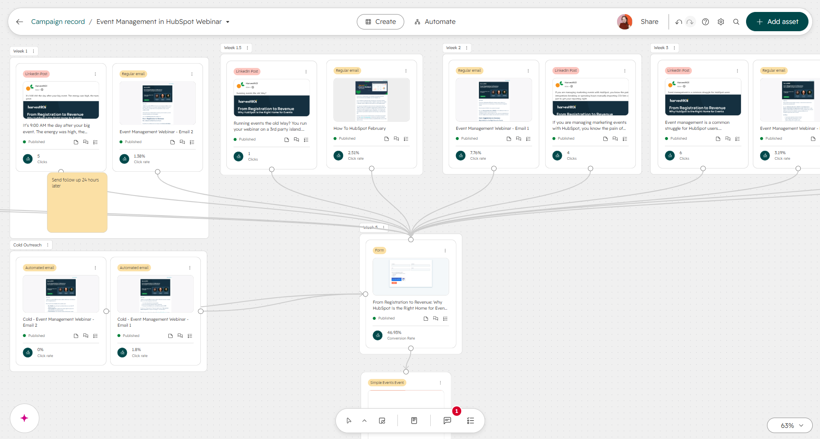Viewport: 820px width, 439px height.
Task: Click the undo arrow icon
Action: (679, 22)
